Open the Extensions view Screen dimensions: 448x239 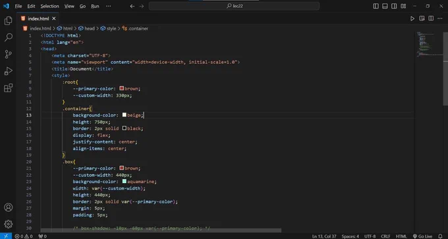[x=9, y=88]
